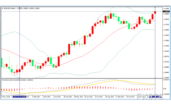Click the 28 May 2017 date label
Screen dimensions: 171x106
(x=78, y=97)
